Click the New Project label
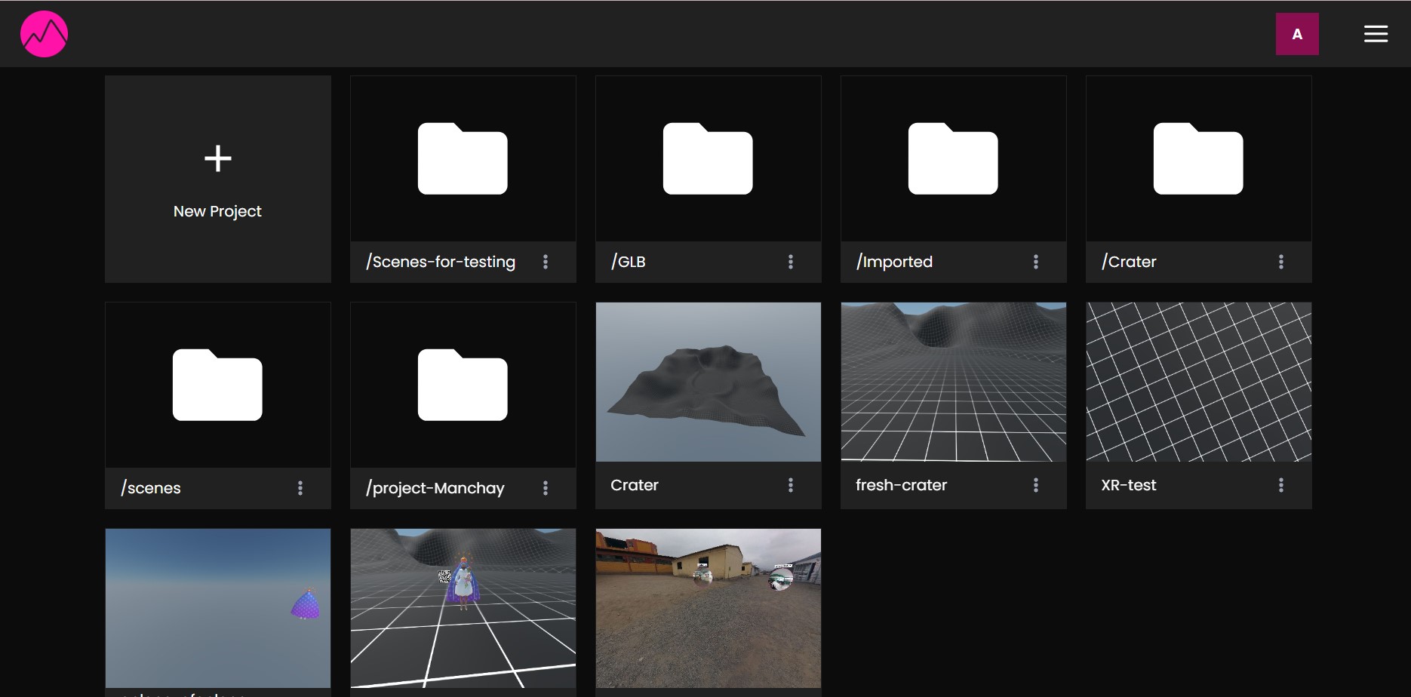This screenshot has height=697, width=1411. click(x=217, y=211)
